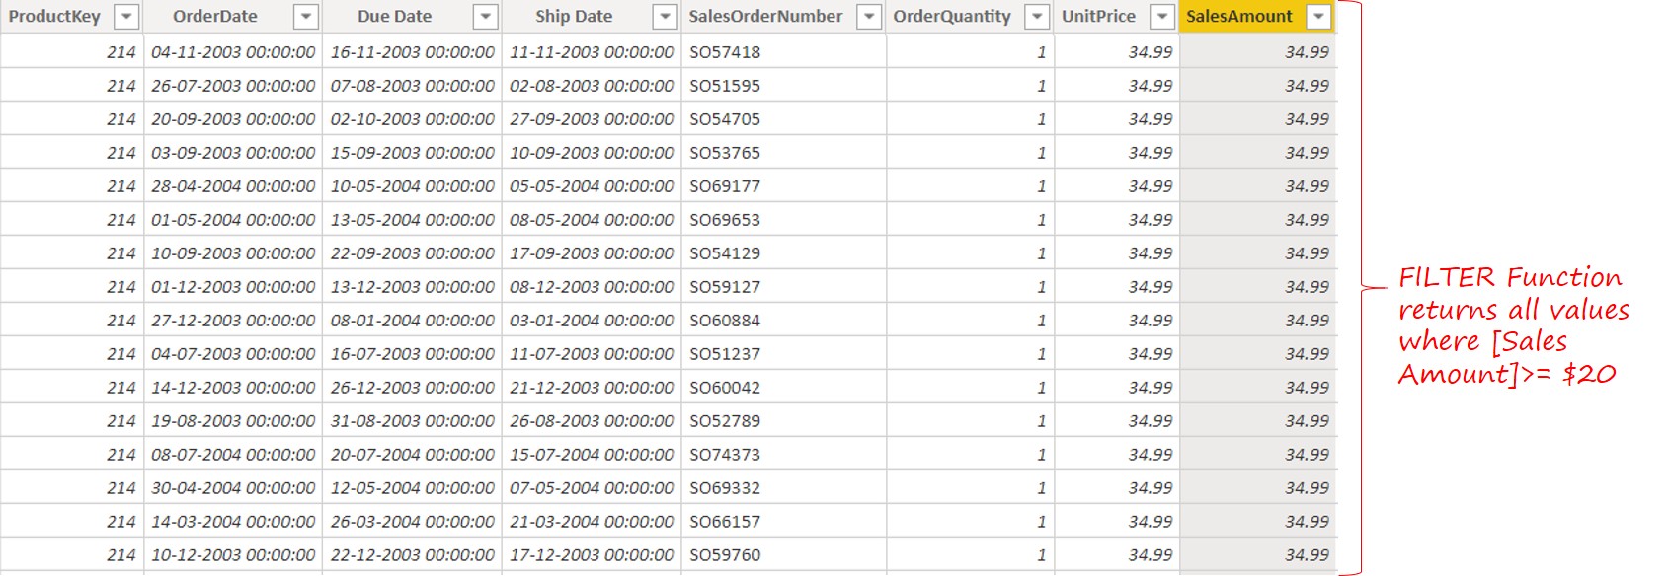Image resolution: width=1669 pixels, height=576 pixels.
Task: Select the Ship Date column header
Action: point(592,17)
